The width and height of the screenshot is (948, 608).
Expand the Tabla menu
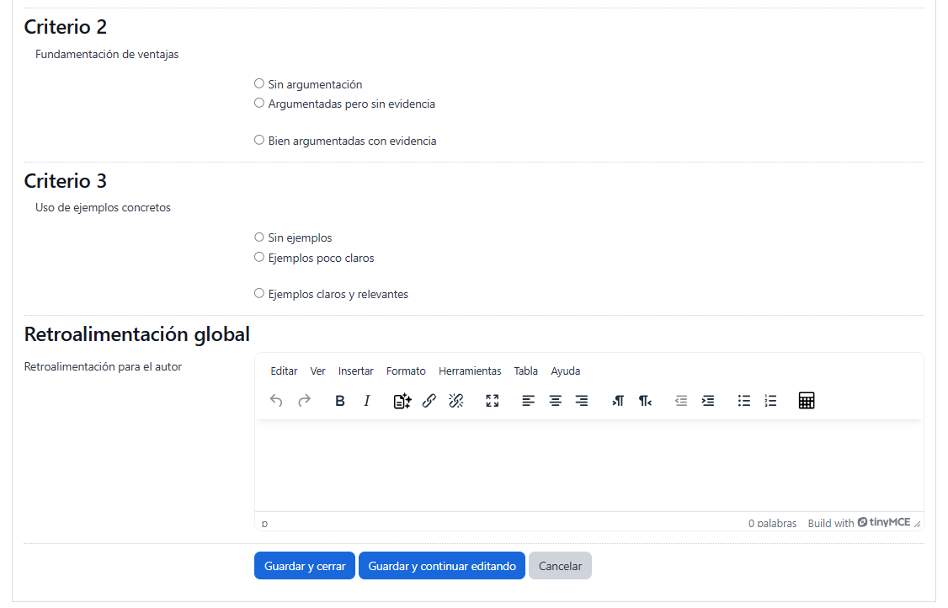click(525, 371)
